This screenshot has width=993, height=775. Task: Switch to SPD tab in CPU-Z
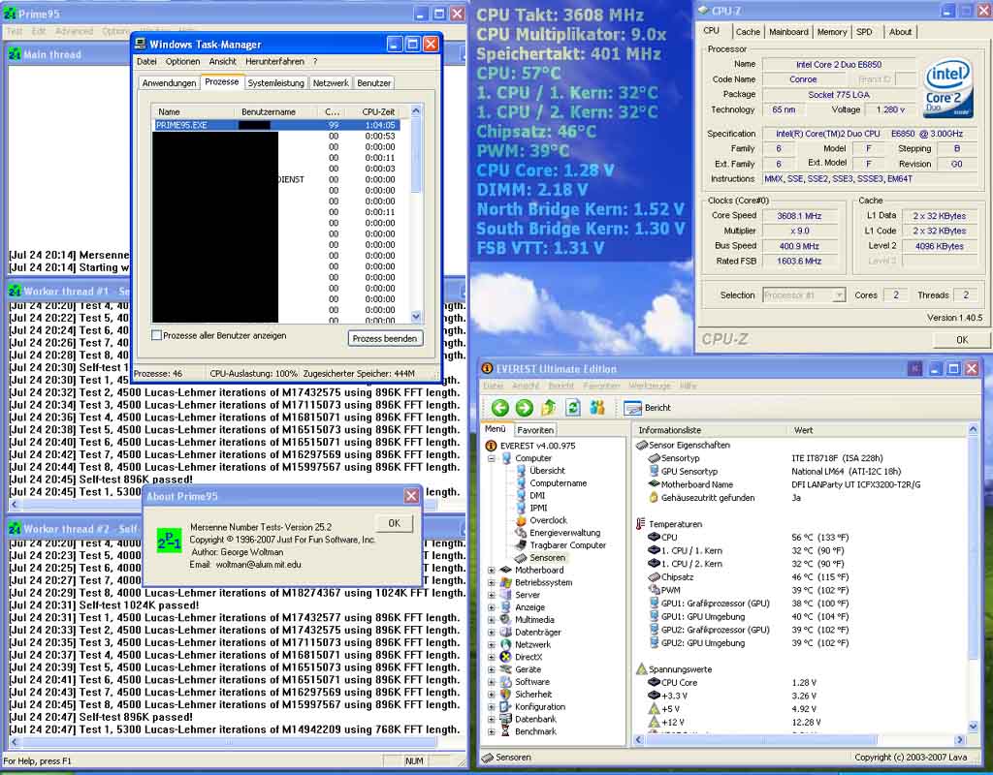864,32
